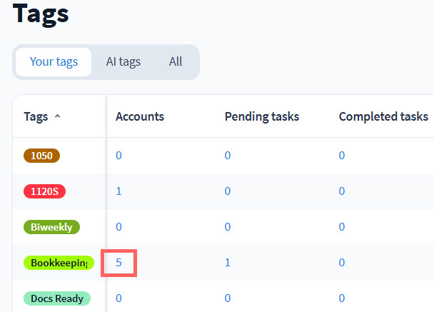View the 1 account tagged 1120S
Screen dimensions: 434x312
click(x=118, y=191)
